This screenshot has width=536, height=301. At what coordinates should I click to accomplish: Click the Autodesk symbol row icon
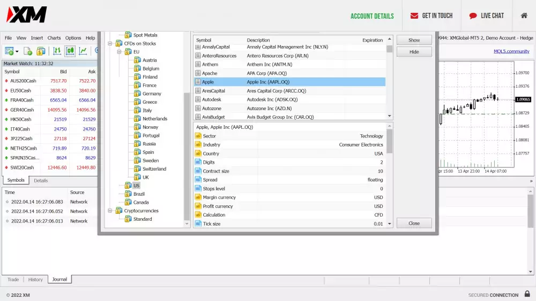pyautogui.click(x=198, y=99)
